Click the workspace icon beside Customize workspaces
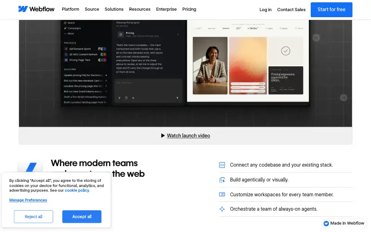This screenshot has height=232, width=371. [x=222, y=194]
